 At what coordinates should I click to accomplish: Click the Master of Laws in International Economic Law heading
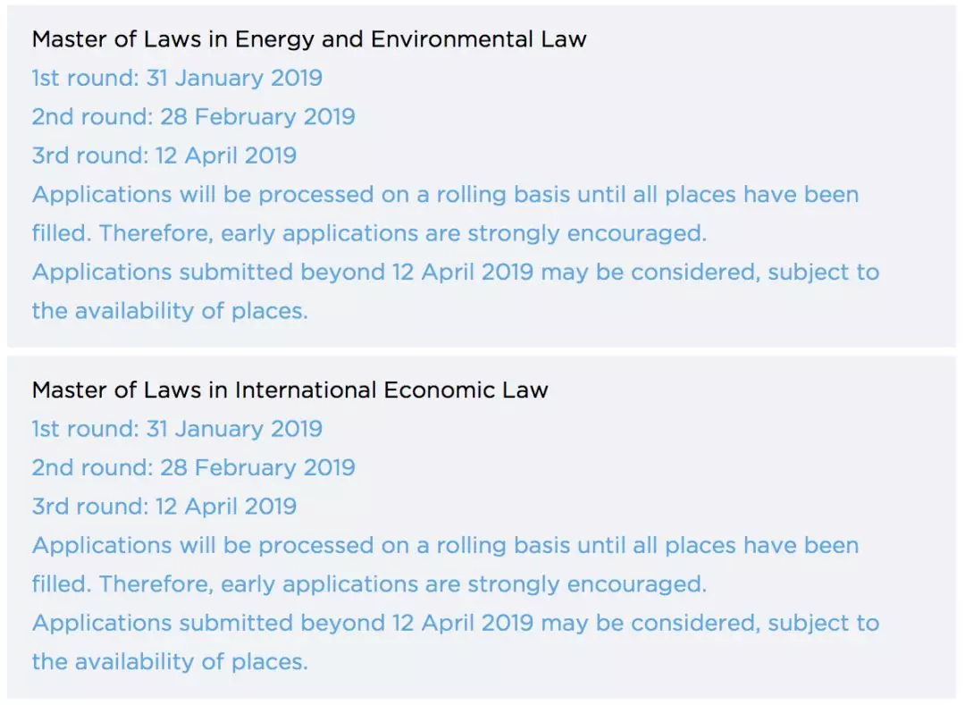[289, 390]
